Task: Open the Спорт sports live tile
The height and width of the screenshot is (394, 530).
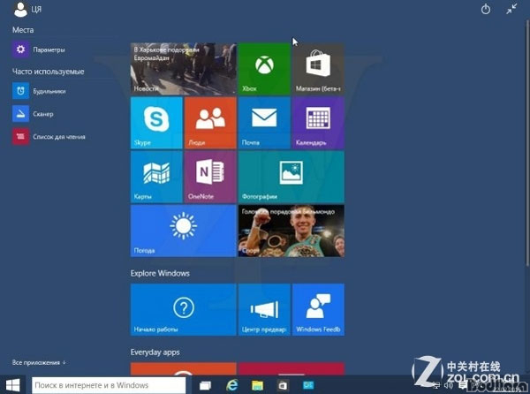Action: tap(291, 231)
